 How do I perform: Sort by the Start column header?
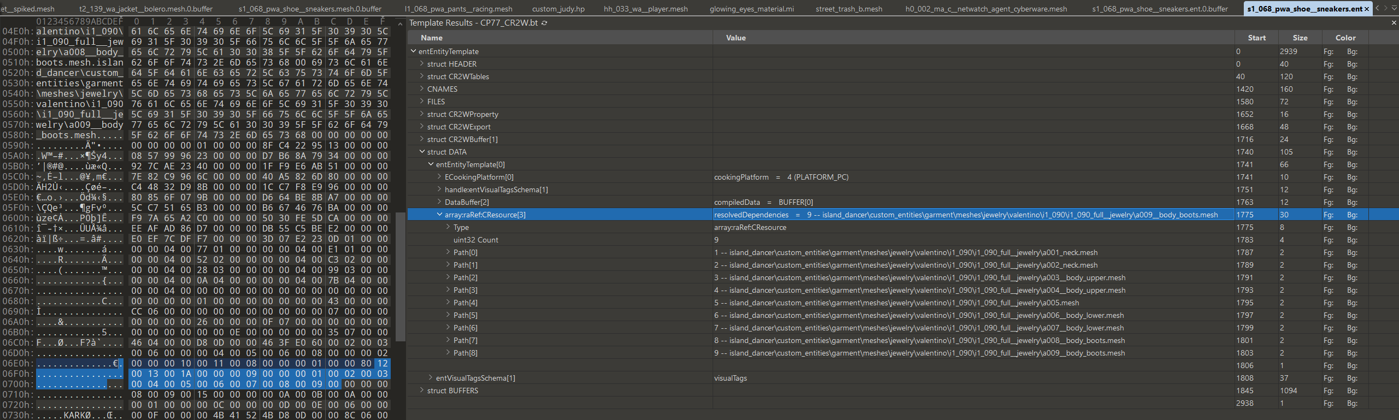click(x=1256, y=38)
